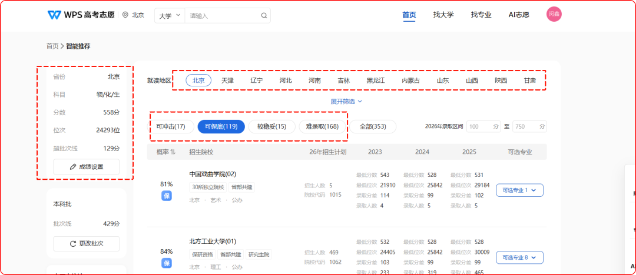The image size is (636, 275).
Task: Expand 可选专业 8 for 北方工业大学
Action: [519, 257]
